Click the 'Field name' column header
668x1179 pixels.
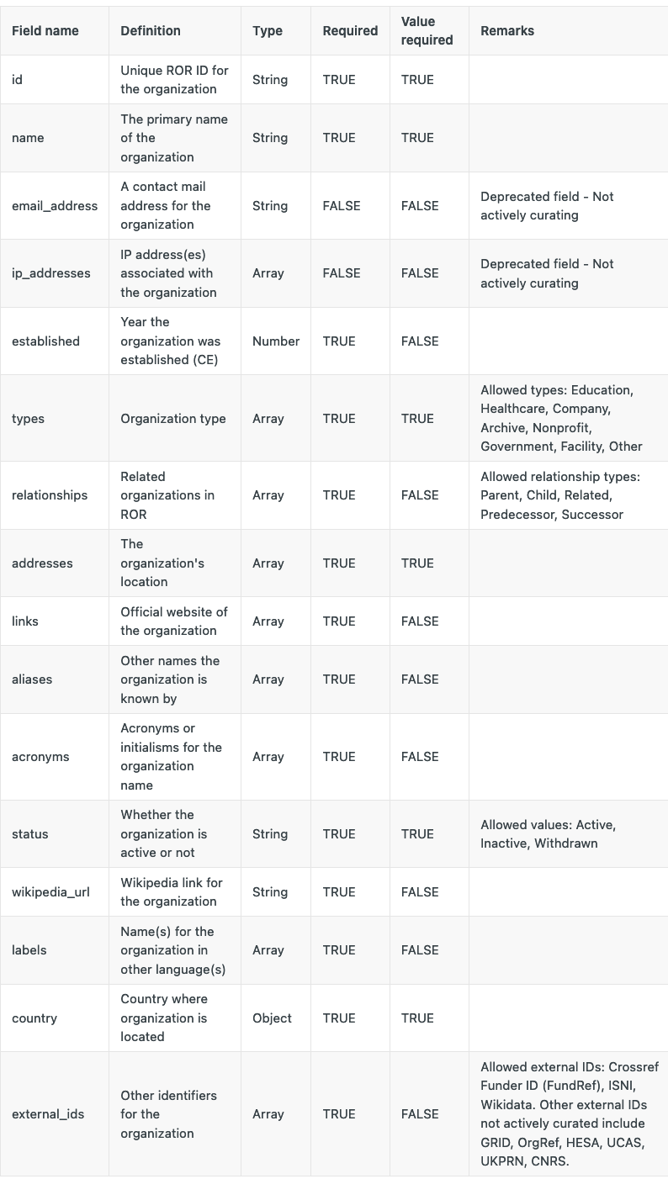[x=45, y=31]
